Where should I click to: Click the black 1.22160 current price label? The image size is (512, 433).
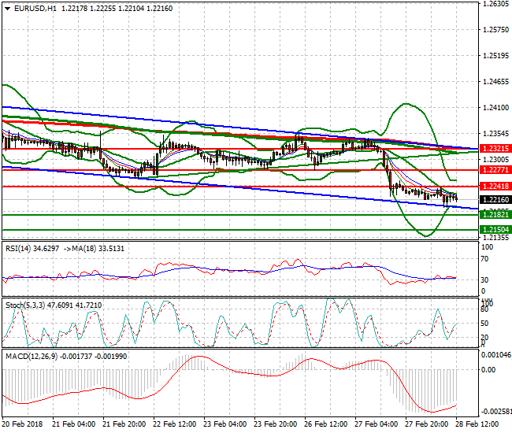pos(495,199)
